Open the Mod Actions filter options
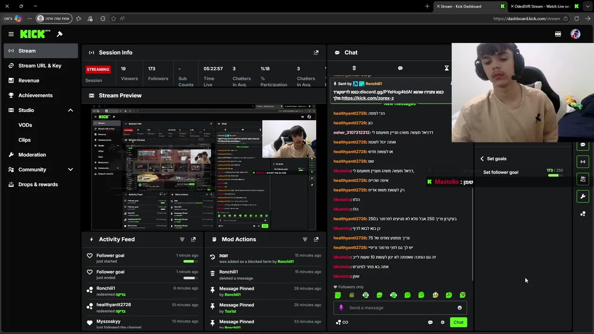 tap(305, 239)
